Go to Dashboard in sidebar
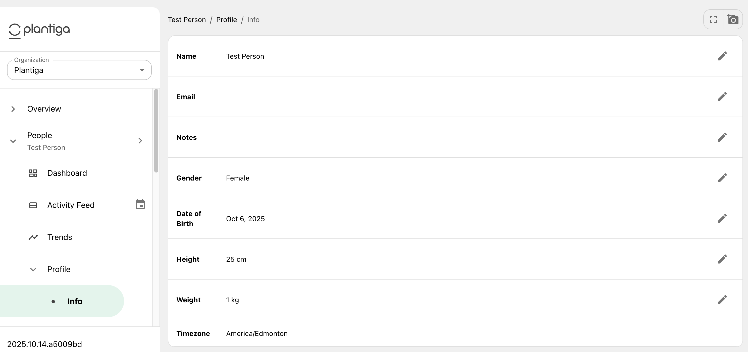This screenshot has height=352, width=748. coord(67,173)
